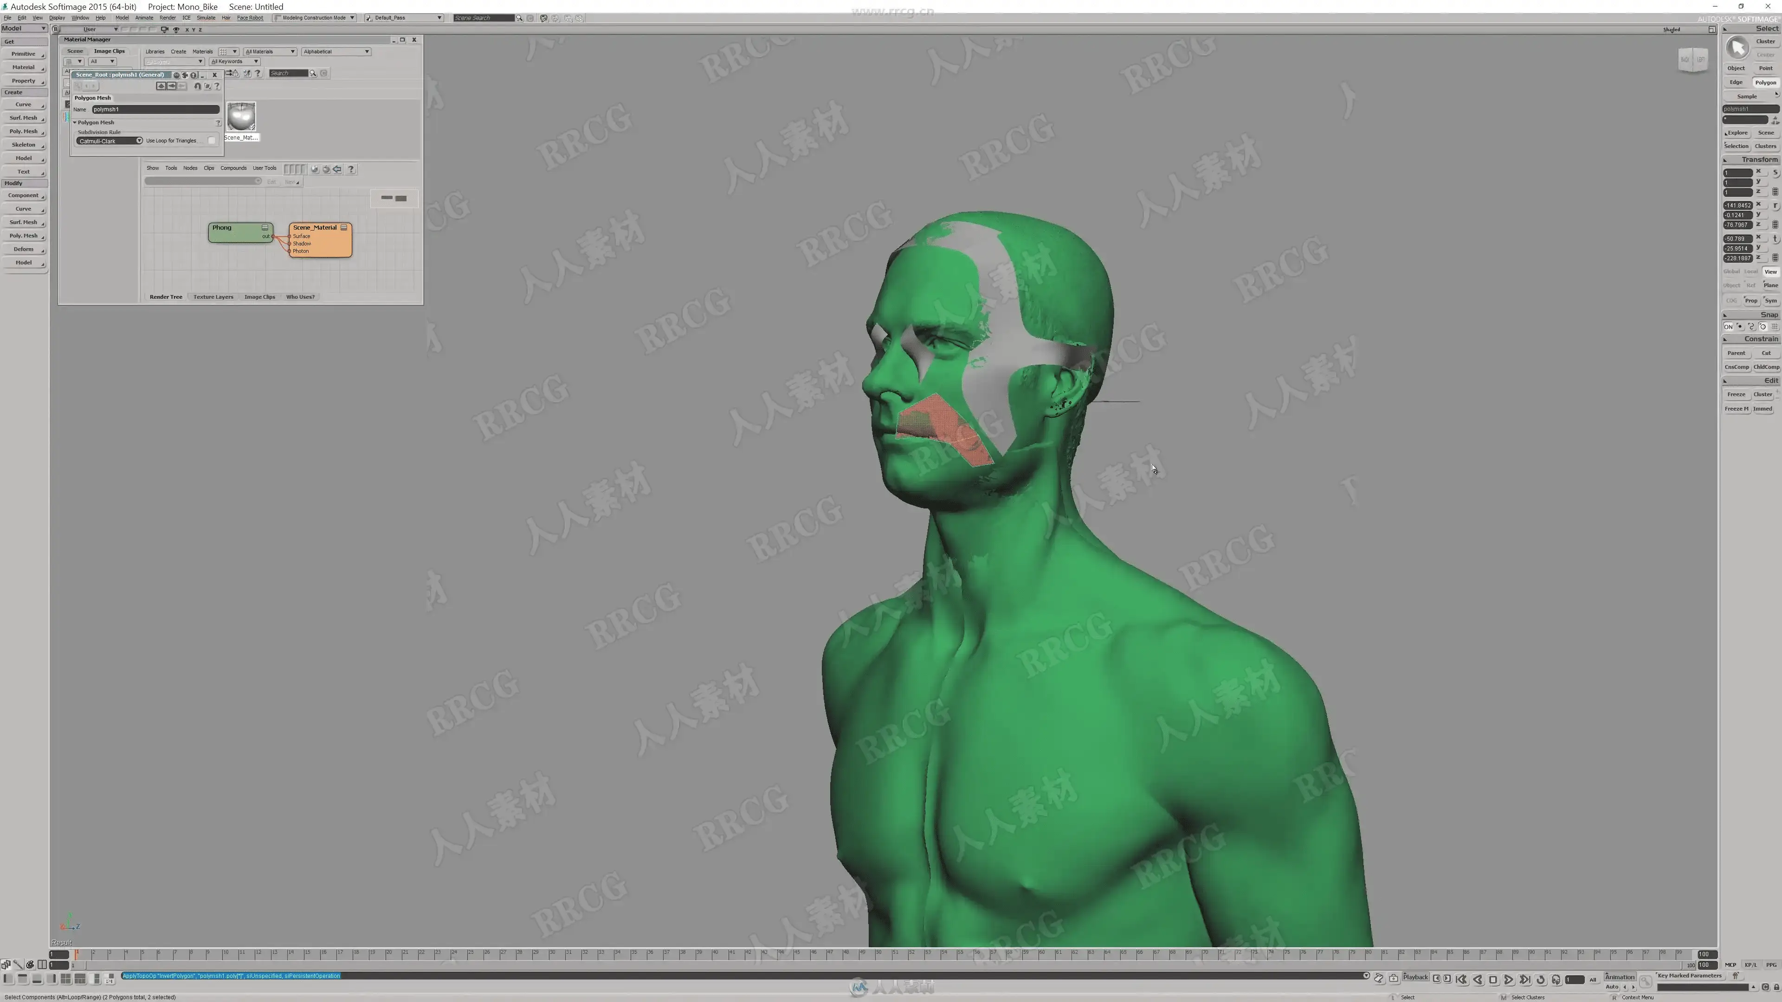
Task: Toggle the Snap ON button
Action: 1728,327
